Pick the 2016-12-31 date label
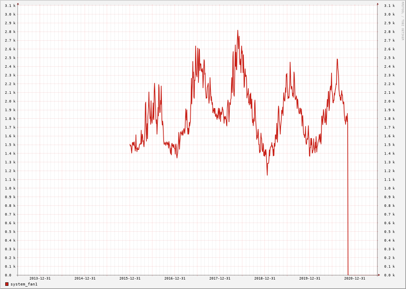The width and height of the screenshot is (406, 289). pos(175,278)
